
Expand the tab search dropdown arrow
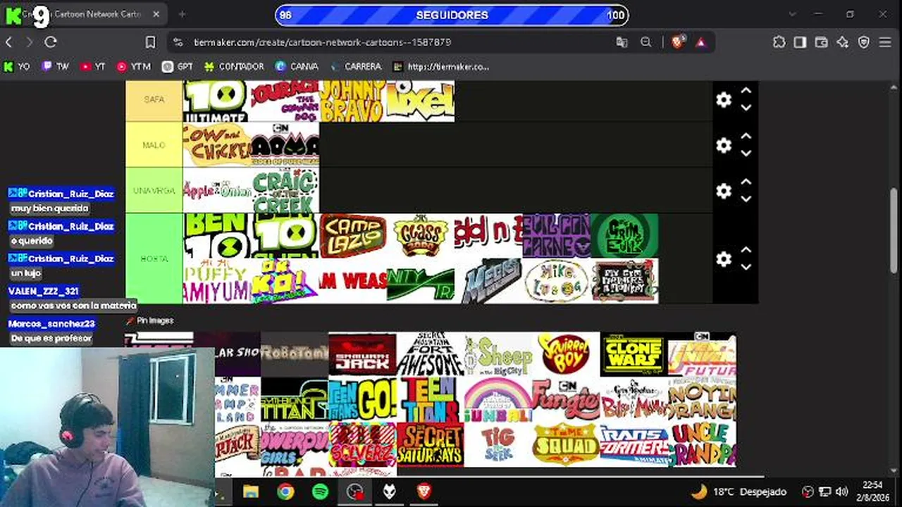(793, 14)
